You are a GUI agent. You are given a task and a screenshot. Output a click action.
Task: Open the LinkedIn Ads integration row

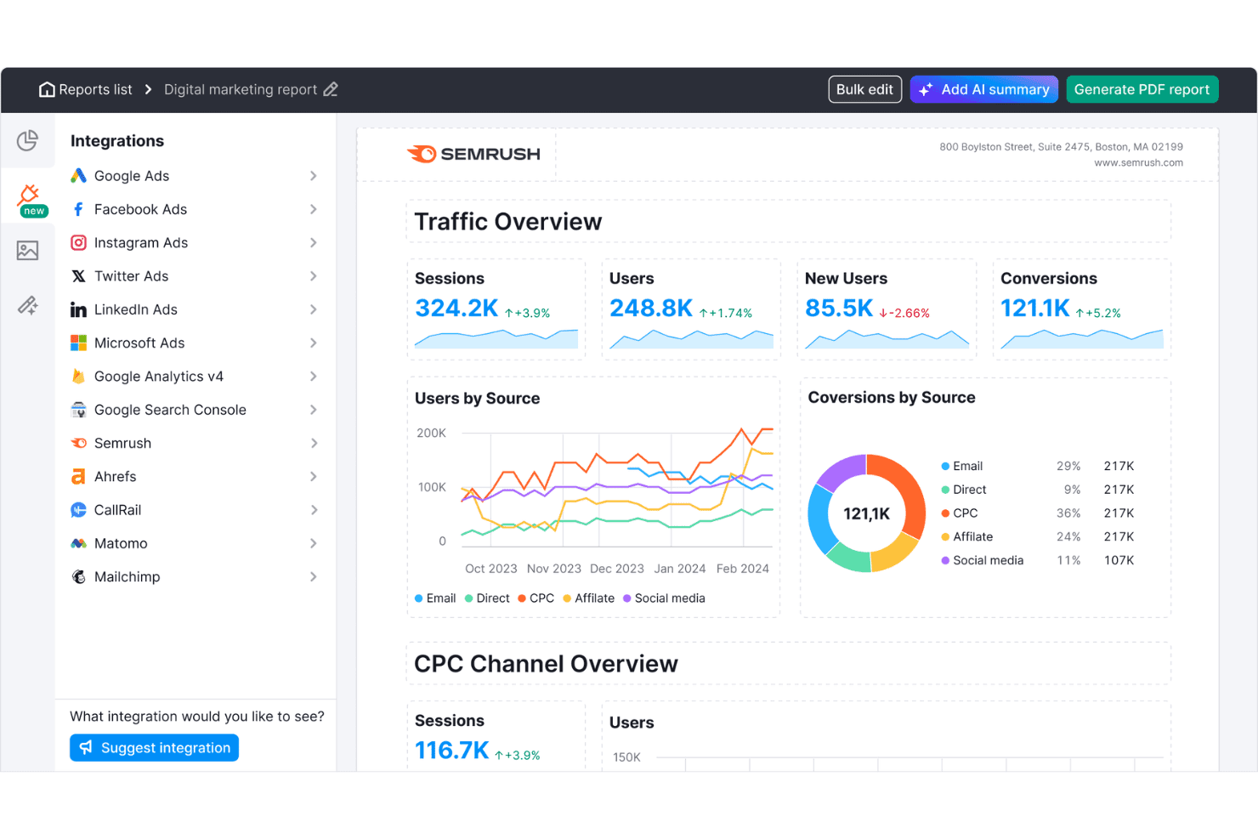pos(195,309)
